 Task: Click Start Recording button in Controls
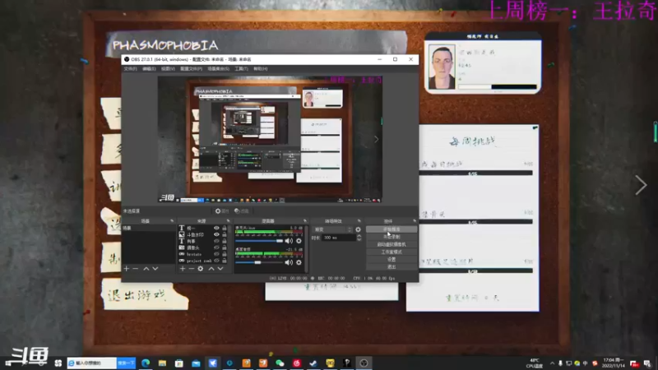[392, 237]
